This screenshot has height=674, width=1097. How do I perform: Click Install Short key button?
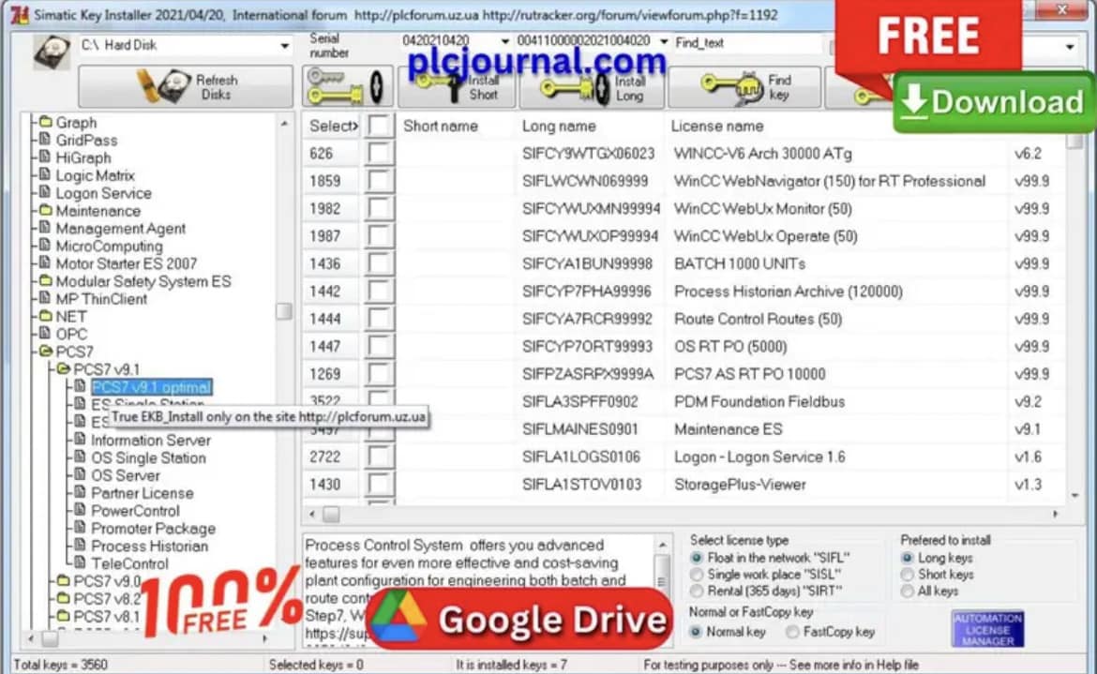458,88
